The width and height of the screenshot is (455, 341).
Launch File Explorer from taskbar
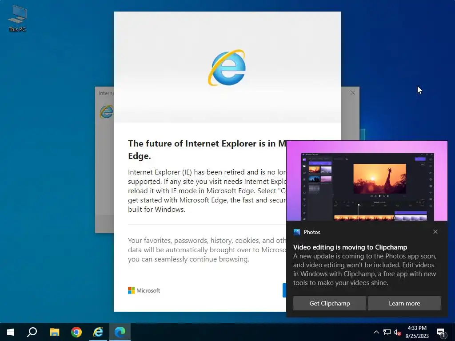[54, 332]
